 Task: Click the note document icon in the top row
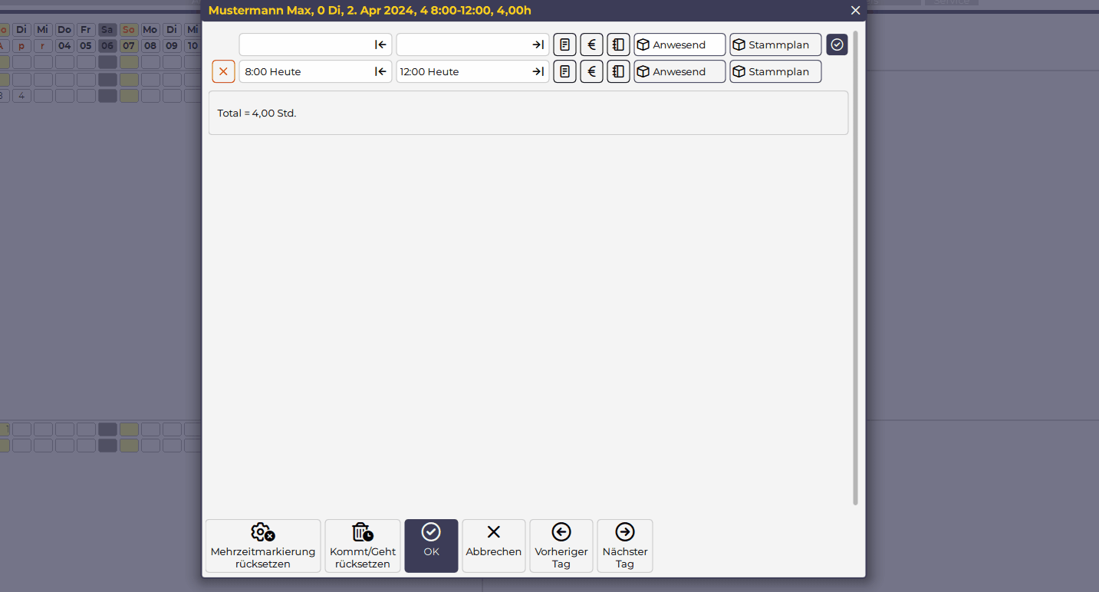coord(564,44)
